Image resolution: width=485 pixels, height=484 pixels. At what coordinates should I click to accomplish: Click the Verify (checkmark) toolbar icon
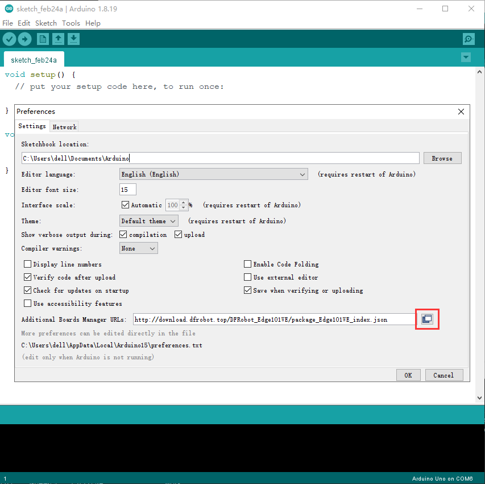9,39
